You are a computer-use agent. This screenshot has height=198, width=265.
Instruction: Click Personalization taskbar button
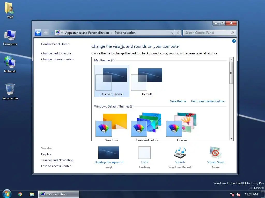(59, 194)
